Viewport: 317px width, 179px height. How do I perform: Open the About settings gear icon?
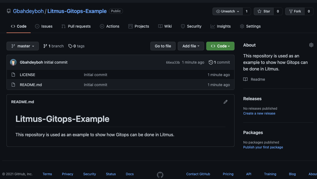[311, 45]
